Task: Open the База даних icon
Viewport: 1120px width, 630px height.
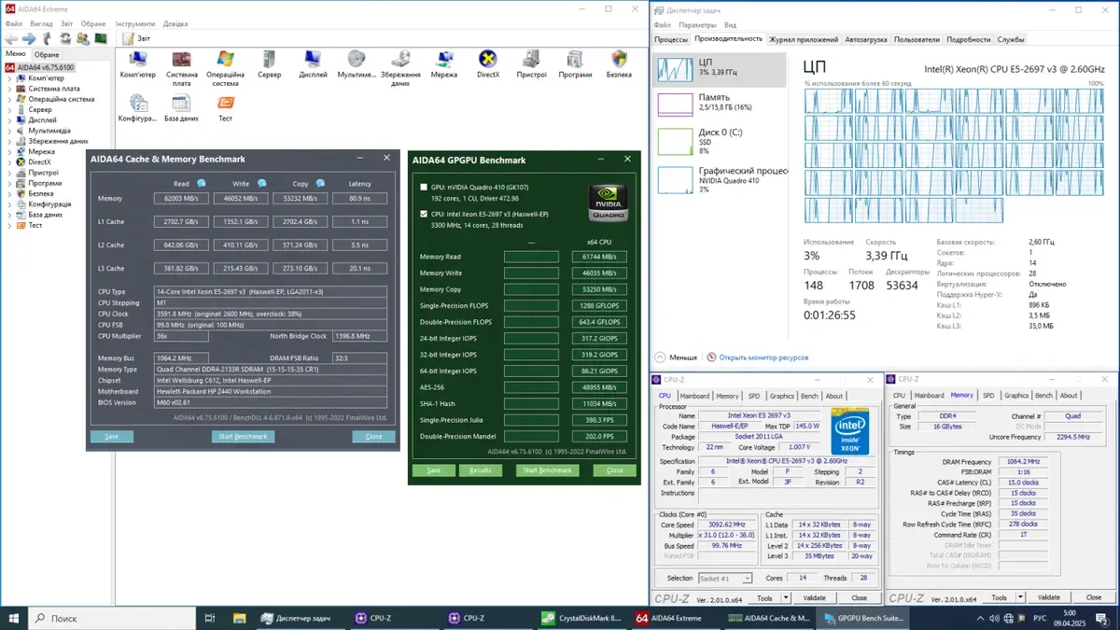Action: 181,105
